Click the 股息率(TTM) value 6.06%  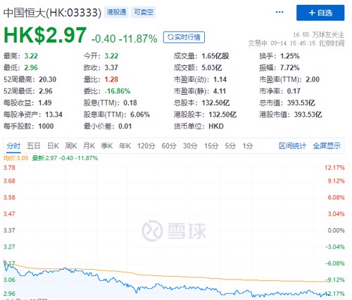pyautogui.click(x=140, y=115)
